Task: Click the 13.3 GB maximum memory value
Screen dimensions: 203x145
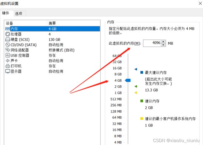Action: pyautogui.click(x=151, y=90)
